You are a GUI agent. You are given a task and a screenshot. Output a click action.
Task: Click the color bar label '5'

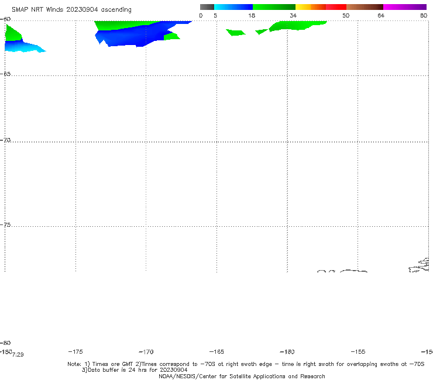click(x=215, y=16)
